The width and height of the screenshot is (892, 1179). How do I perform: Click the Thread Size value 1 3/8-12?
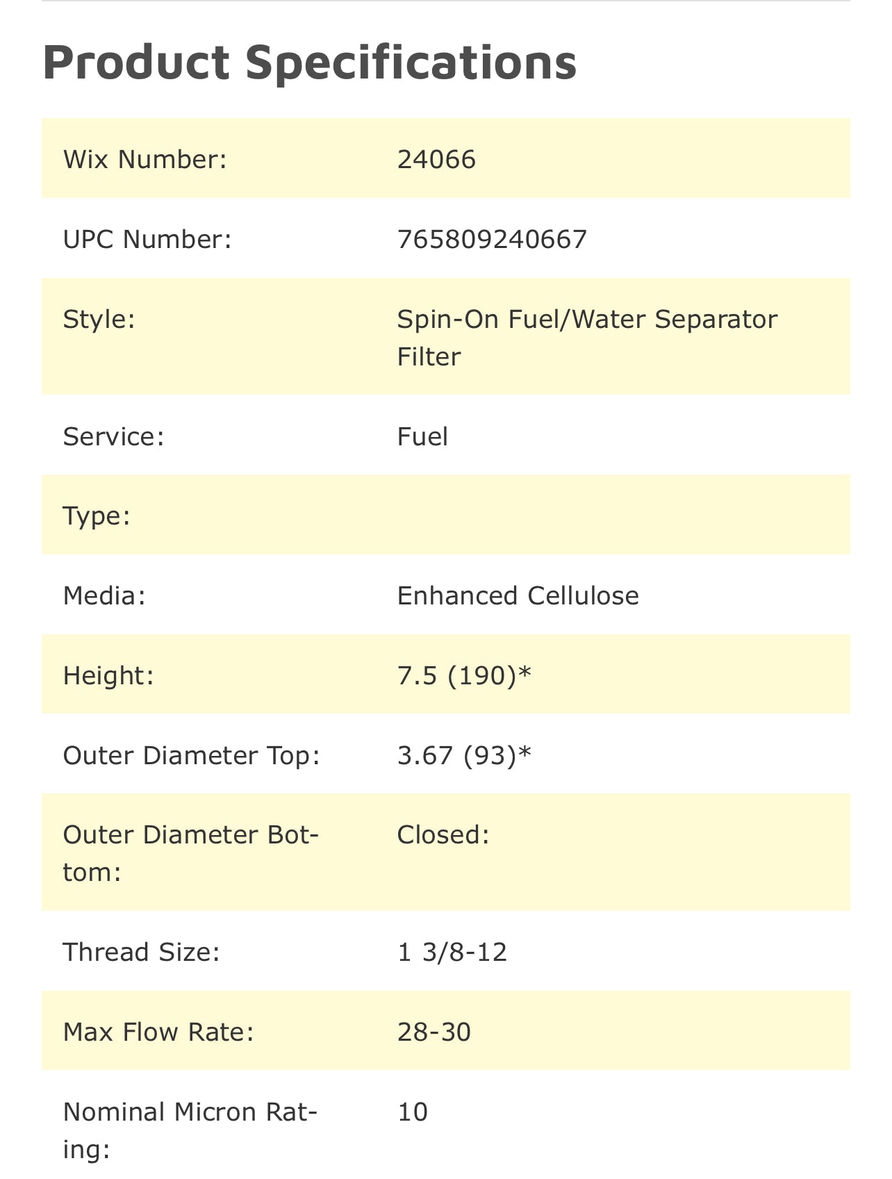click(x=452, y=952)
